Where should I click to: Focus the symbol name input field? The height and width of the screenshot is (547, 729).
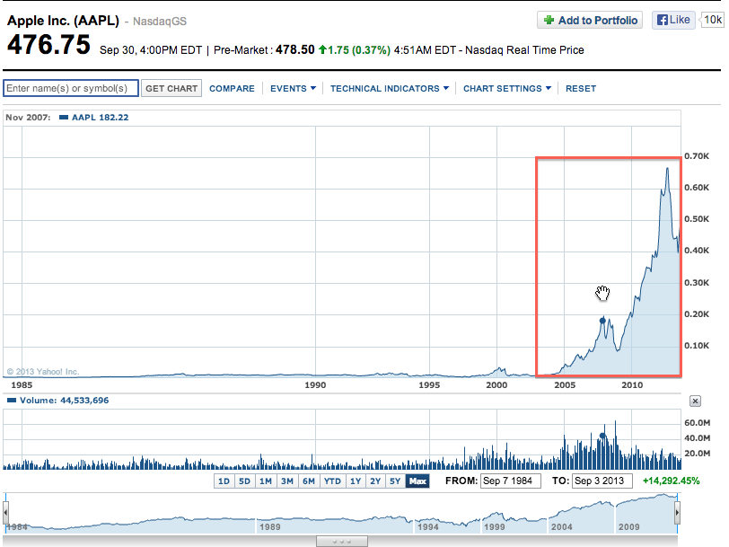(71, 88)
